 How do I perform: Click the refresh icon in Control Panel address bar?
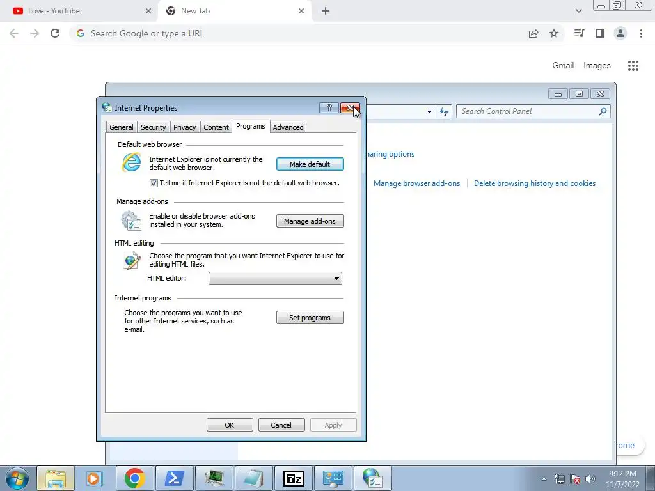444,111
